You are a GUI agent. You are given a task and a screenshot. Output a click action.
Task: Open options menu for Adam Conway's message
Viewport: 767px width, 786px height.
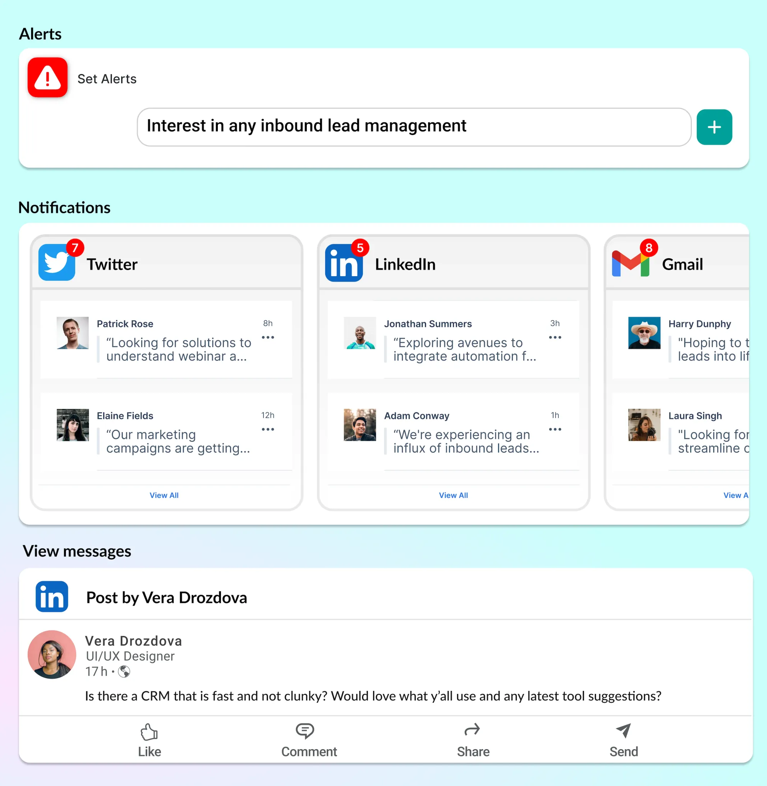coord(555,430)
